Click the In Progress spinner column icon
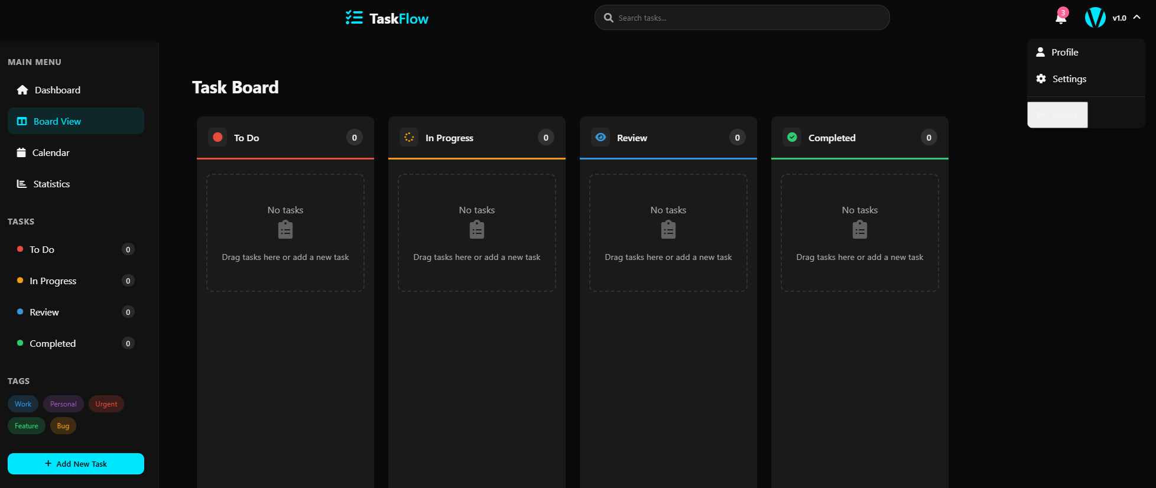This screenshot has height=488, width=1156. tap(409, 137)
